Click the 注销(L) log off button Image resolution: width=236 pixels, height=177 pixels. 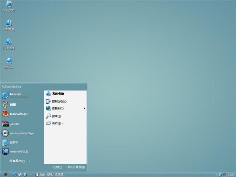coord(57,167)
